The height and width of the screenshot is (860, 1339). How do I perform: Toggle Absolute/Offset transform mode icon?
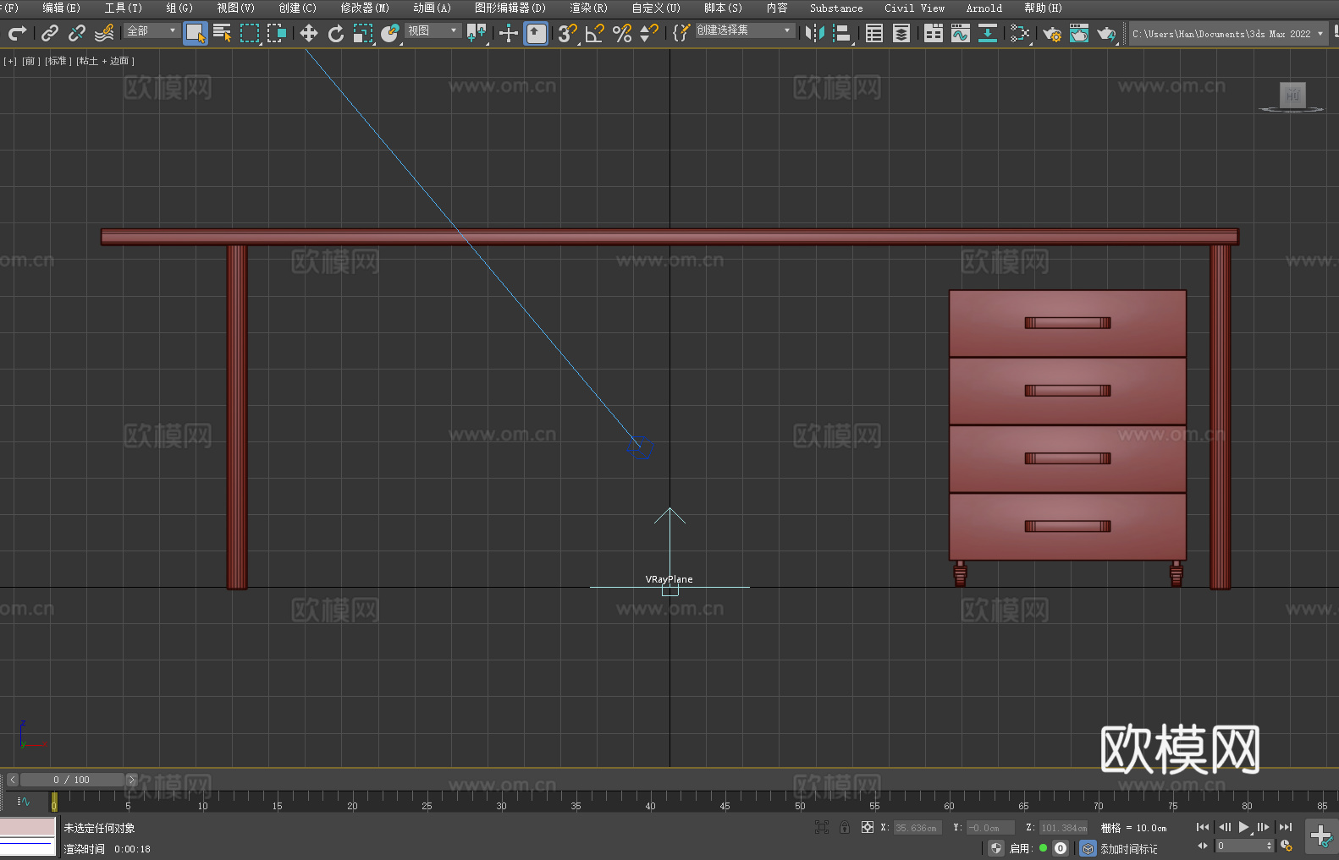pyautogui.click(x=867, y=827)
